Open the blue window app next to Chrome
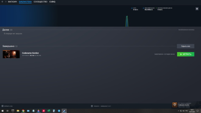Viewport: 201px width, 113px height. pos(28,111)
